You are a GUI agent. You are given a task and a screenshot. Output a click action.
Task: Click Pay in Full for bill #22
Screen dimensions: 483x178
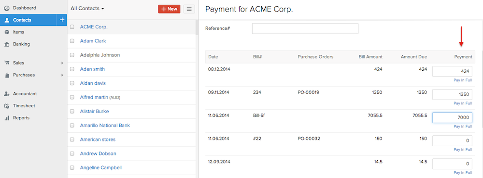pos(463,150)
